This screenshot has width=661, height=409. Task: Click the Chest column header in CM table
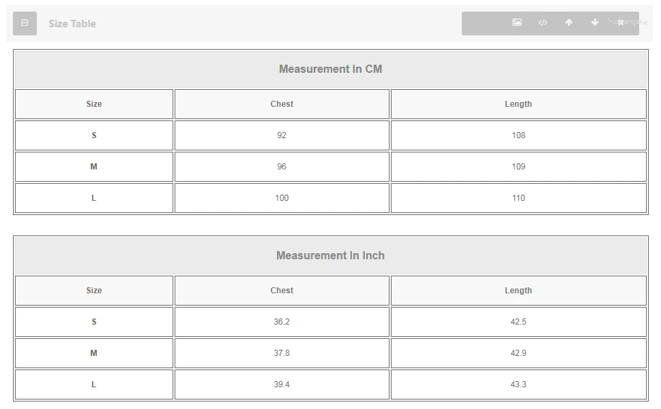[x=282, y=104]
